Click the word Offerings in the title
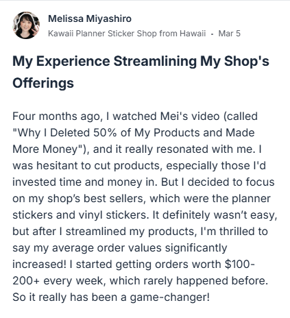 click(x=43, y=83)
